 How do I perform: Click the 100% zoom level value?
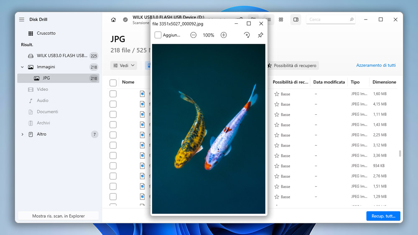(x=209, y=35)
